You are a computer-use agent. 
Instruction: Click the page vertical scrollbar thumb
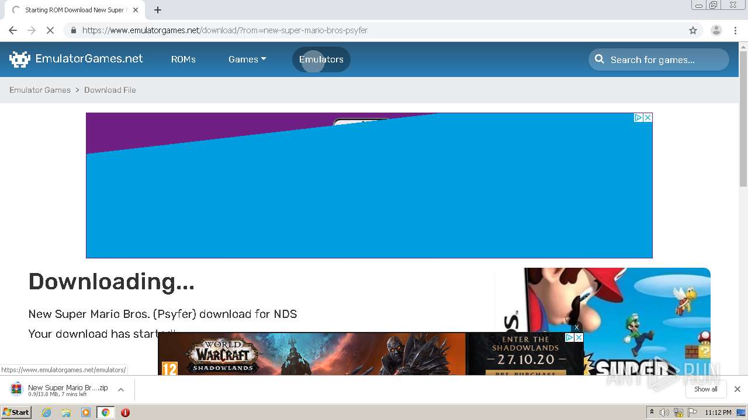[743, 119]
